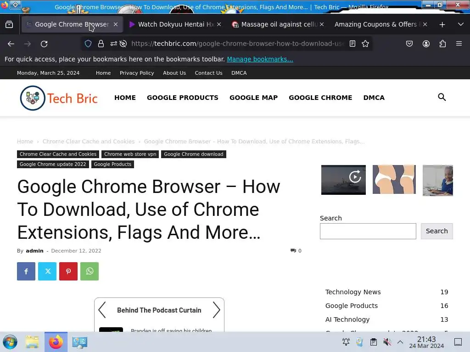470x352 pixels.
Task: Go to next podcast carousel item
Action: 217,310
